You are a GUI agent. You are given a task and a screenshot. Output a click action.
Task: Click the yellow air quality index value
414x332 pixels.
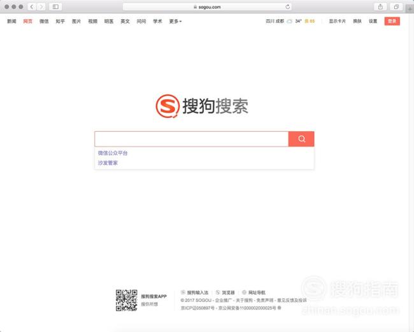pos(310,21)
